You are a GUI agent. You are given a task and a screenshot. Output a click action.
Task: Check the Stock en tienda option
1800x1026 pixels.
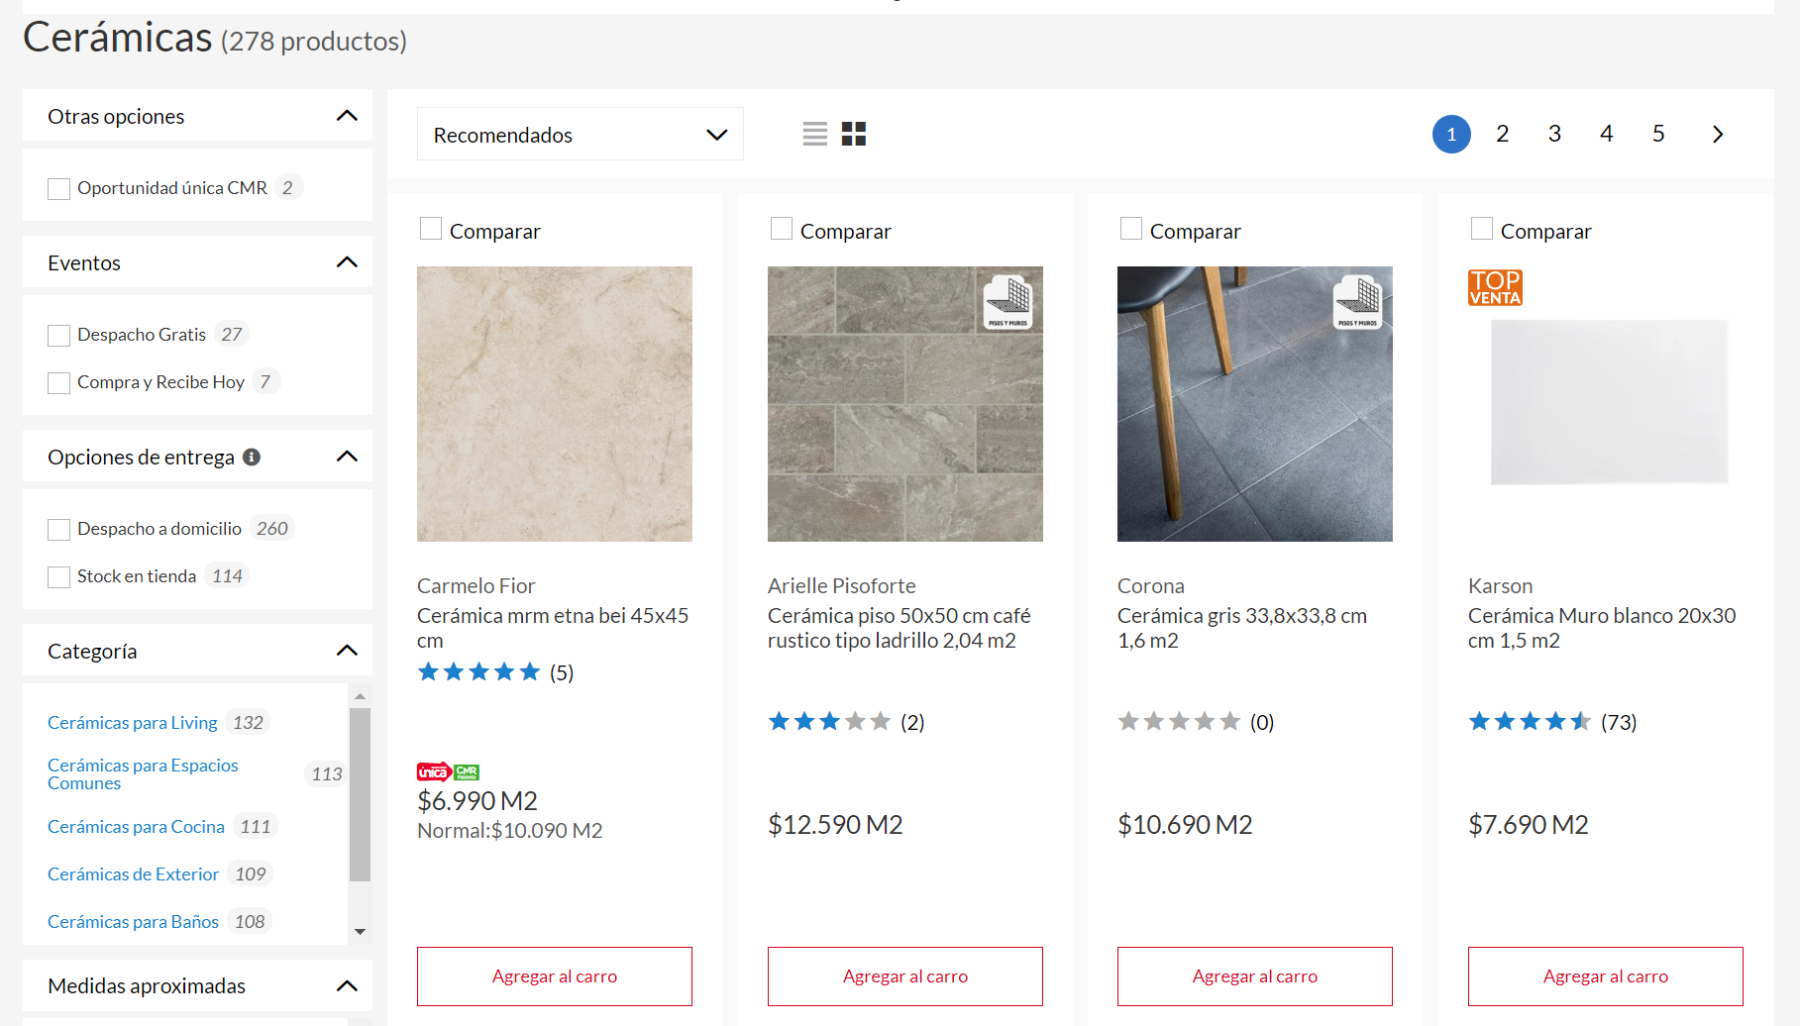click(59, 577)
